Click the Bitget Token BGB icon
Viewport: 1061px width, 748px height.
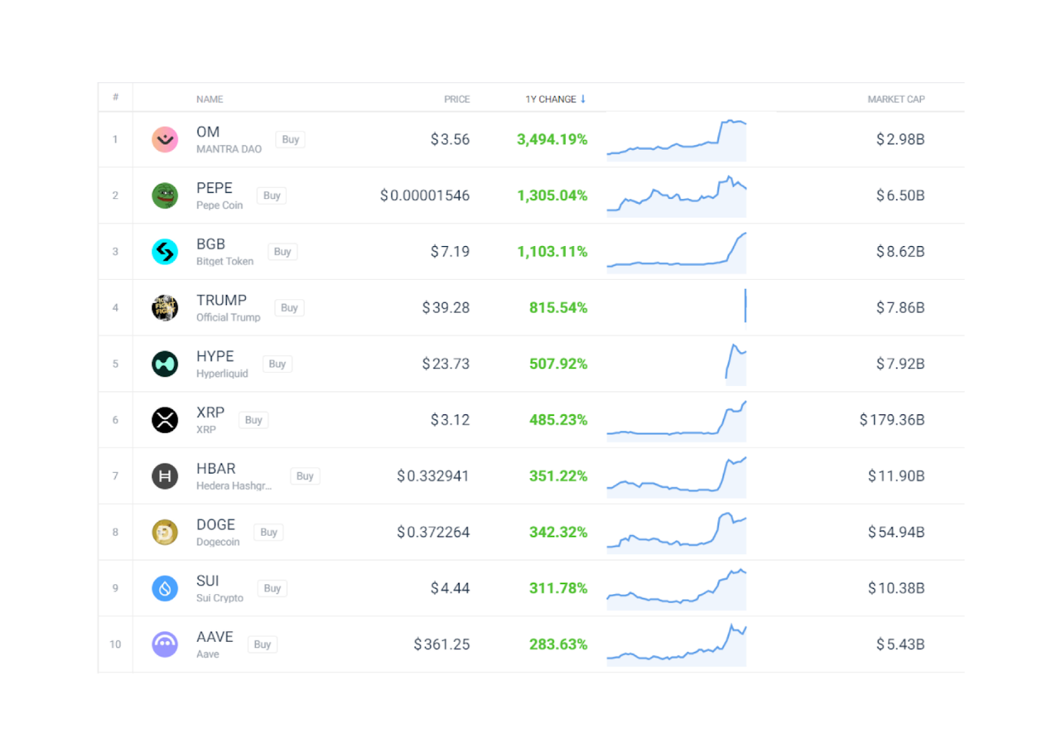165,251
